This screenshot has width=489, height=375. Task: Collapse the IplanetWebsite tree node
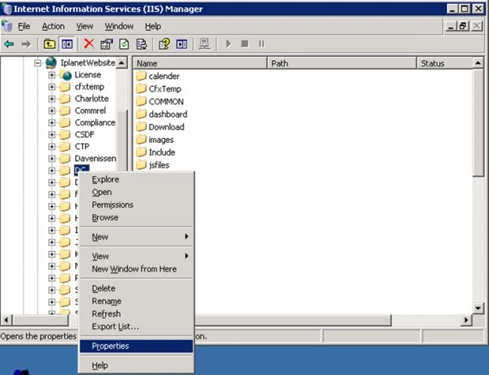[38, 63]
